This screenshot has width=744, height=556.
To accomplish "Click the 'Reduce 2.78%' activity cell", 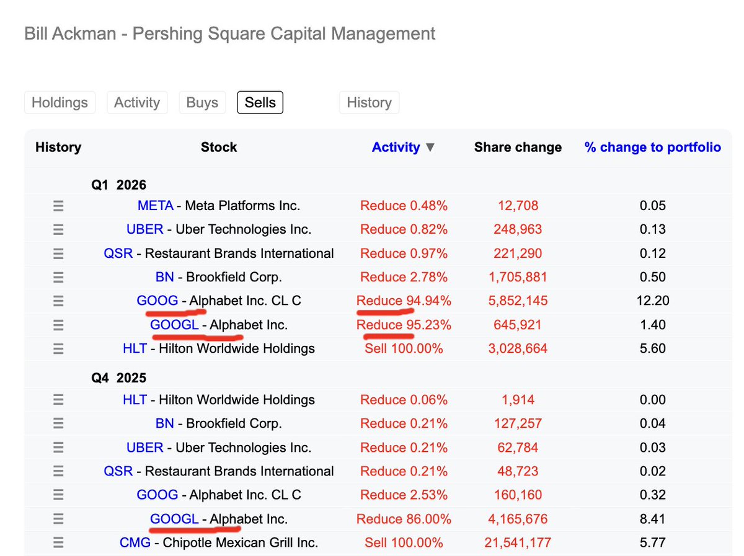I will [404, 277].
